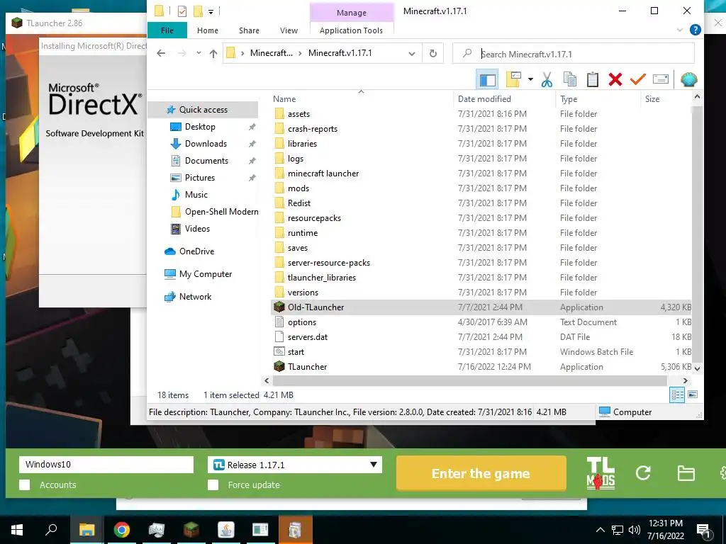Click the vertical scrollbar down arrow
726x544 pixels.
click(698, 368)
